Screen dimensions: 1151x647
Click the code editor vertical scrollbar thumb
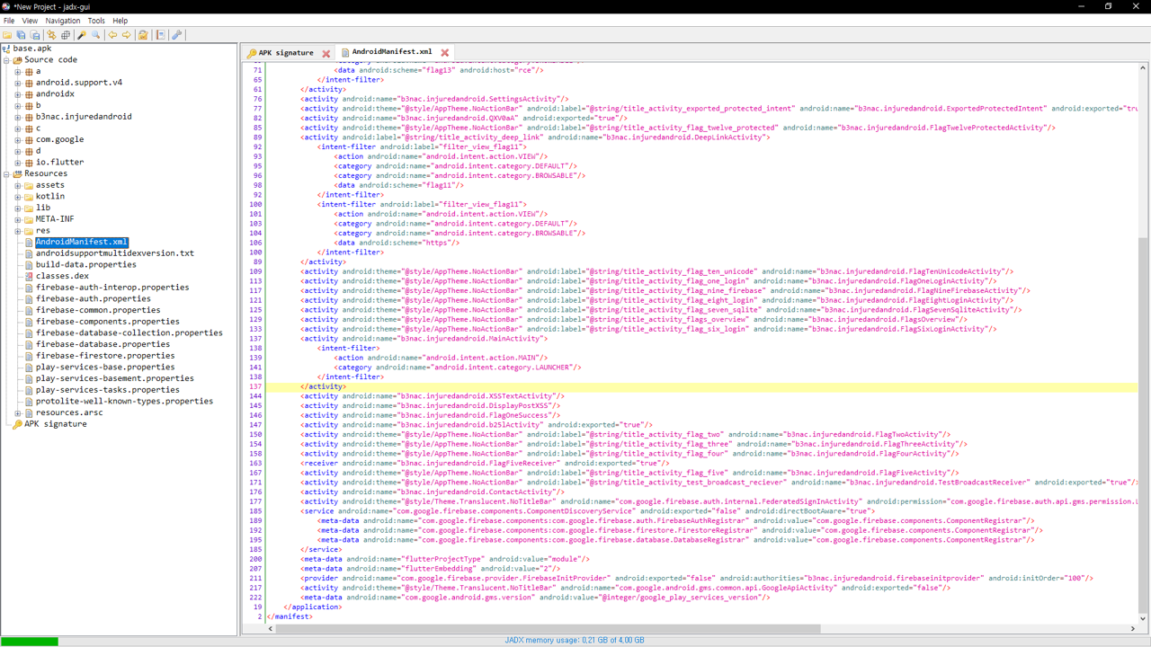tap(1143, 425)
